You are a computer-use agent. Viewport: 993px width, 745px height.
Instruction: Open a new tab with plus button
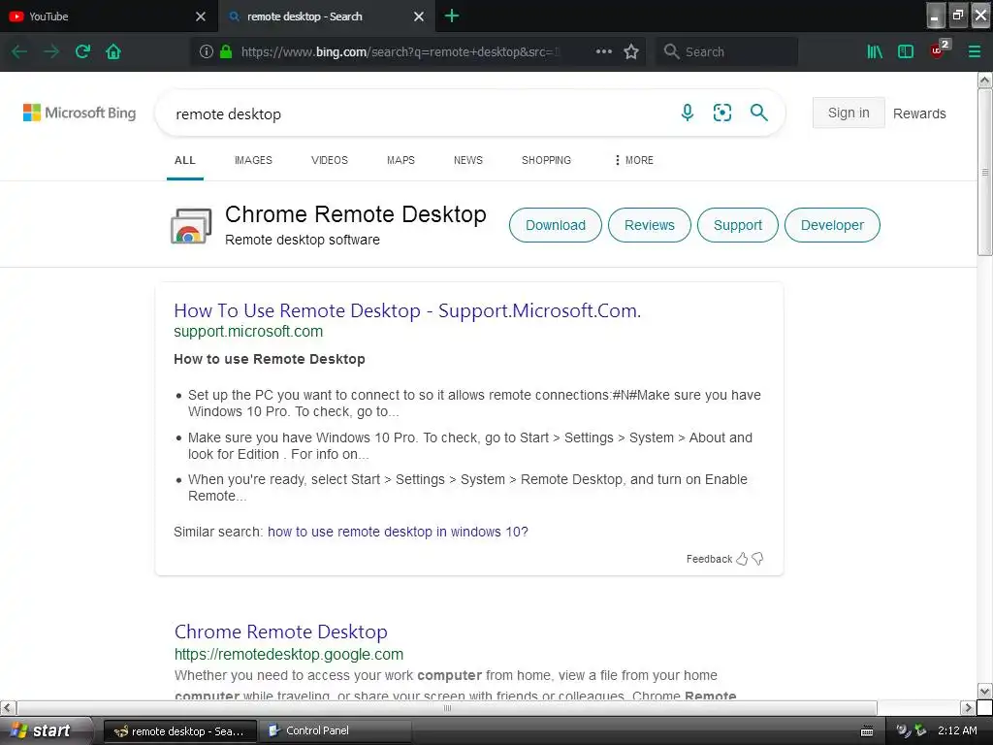pos(452,16)
